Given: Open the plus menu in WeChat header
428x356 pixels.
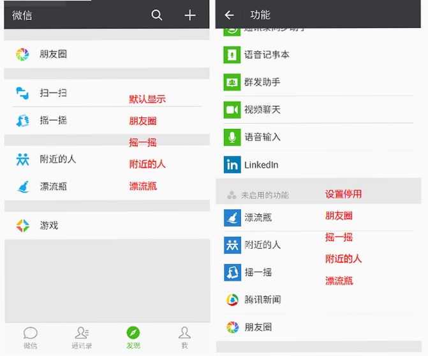Looking at the screenshot, I should point(189,15).
